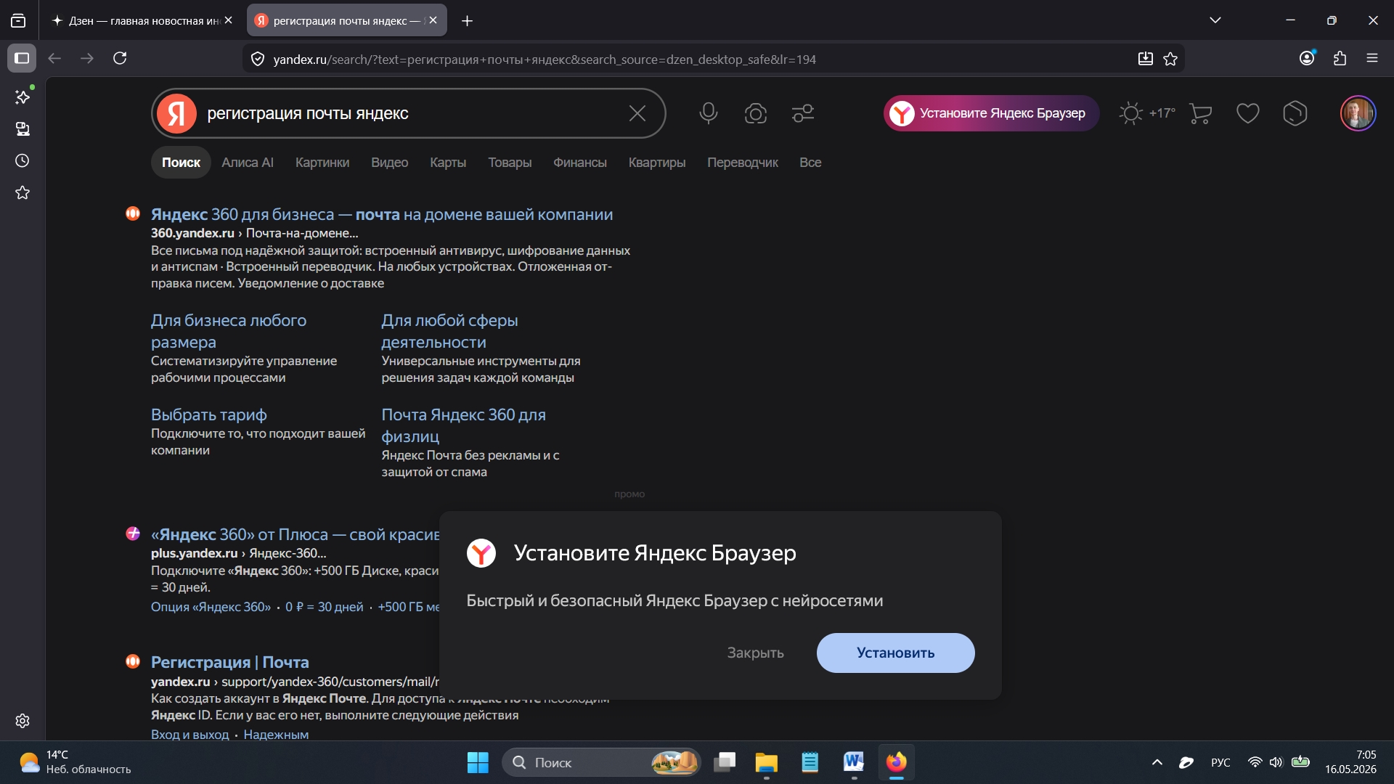Open Почта Яндекс 360 для физлиц link
1394x784 pixels.
[464, 425]
